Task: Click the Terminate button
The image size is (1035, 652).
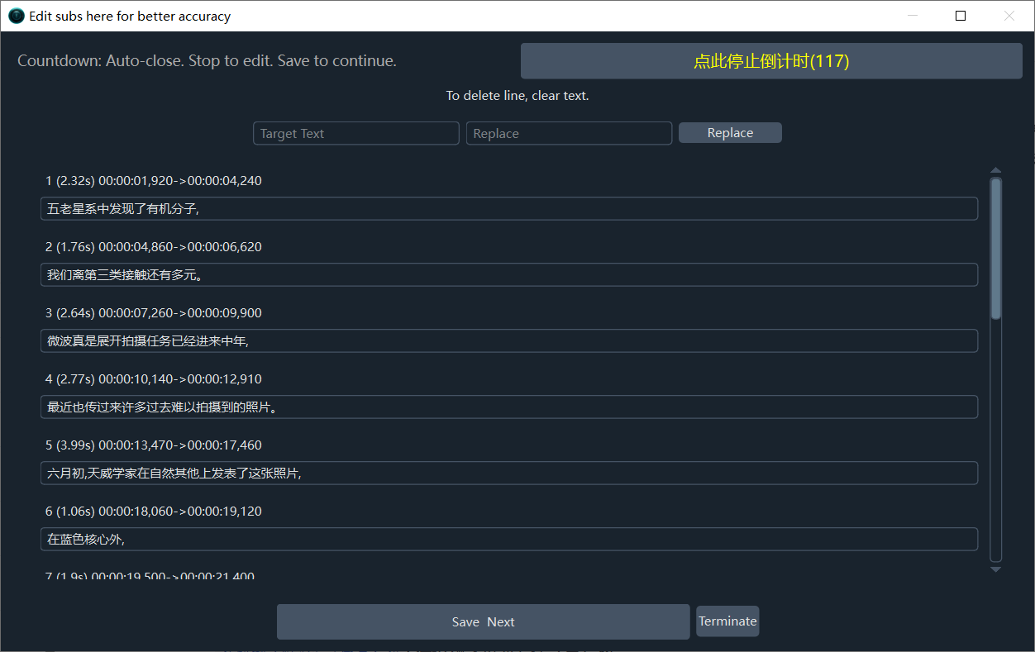Action: tap(727, 621)
